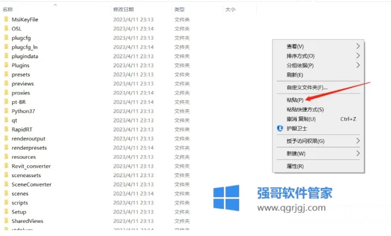Expand the 排序方式(O) submenu arrow
Image resolution: width=391 pixels, height=236 pixels.
pyautogui.click(x=358, y=55)
